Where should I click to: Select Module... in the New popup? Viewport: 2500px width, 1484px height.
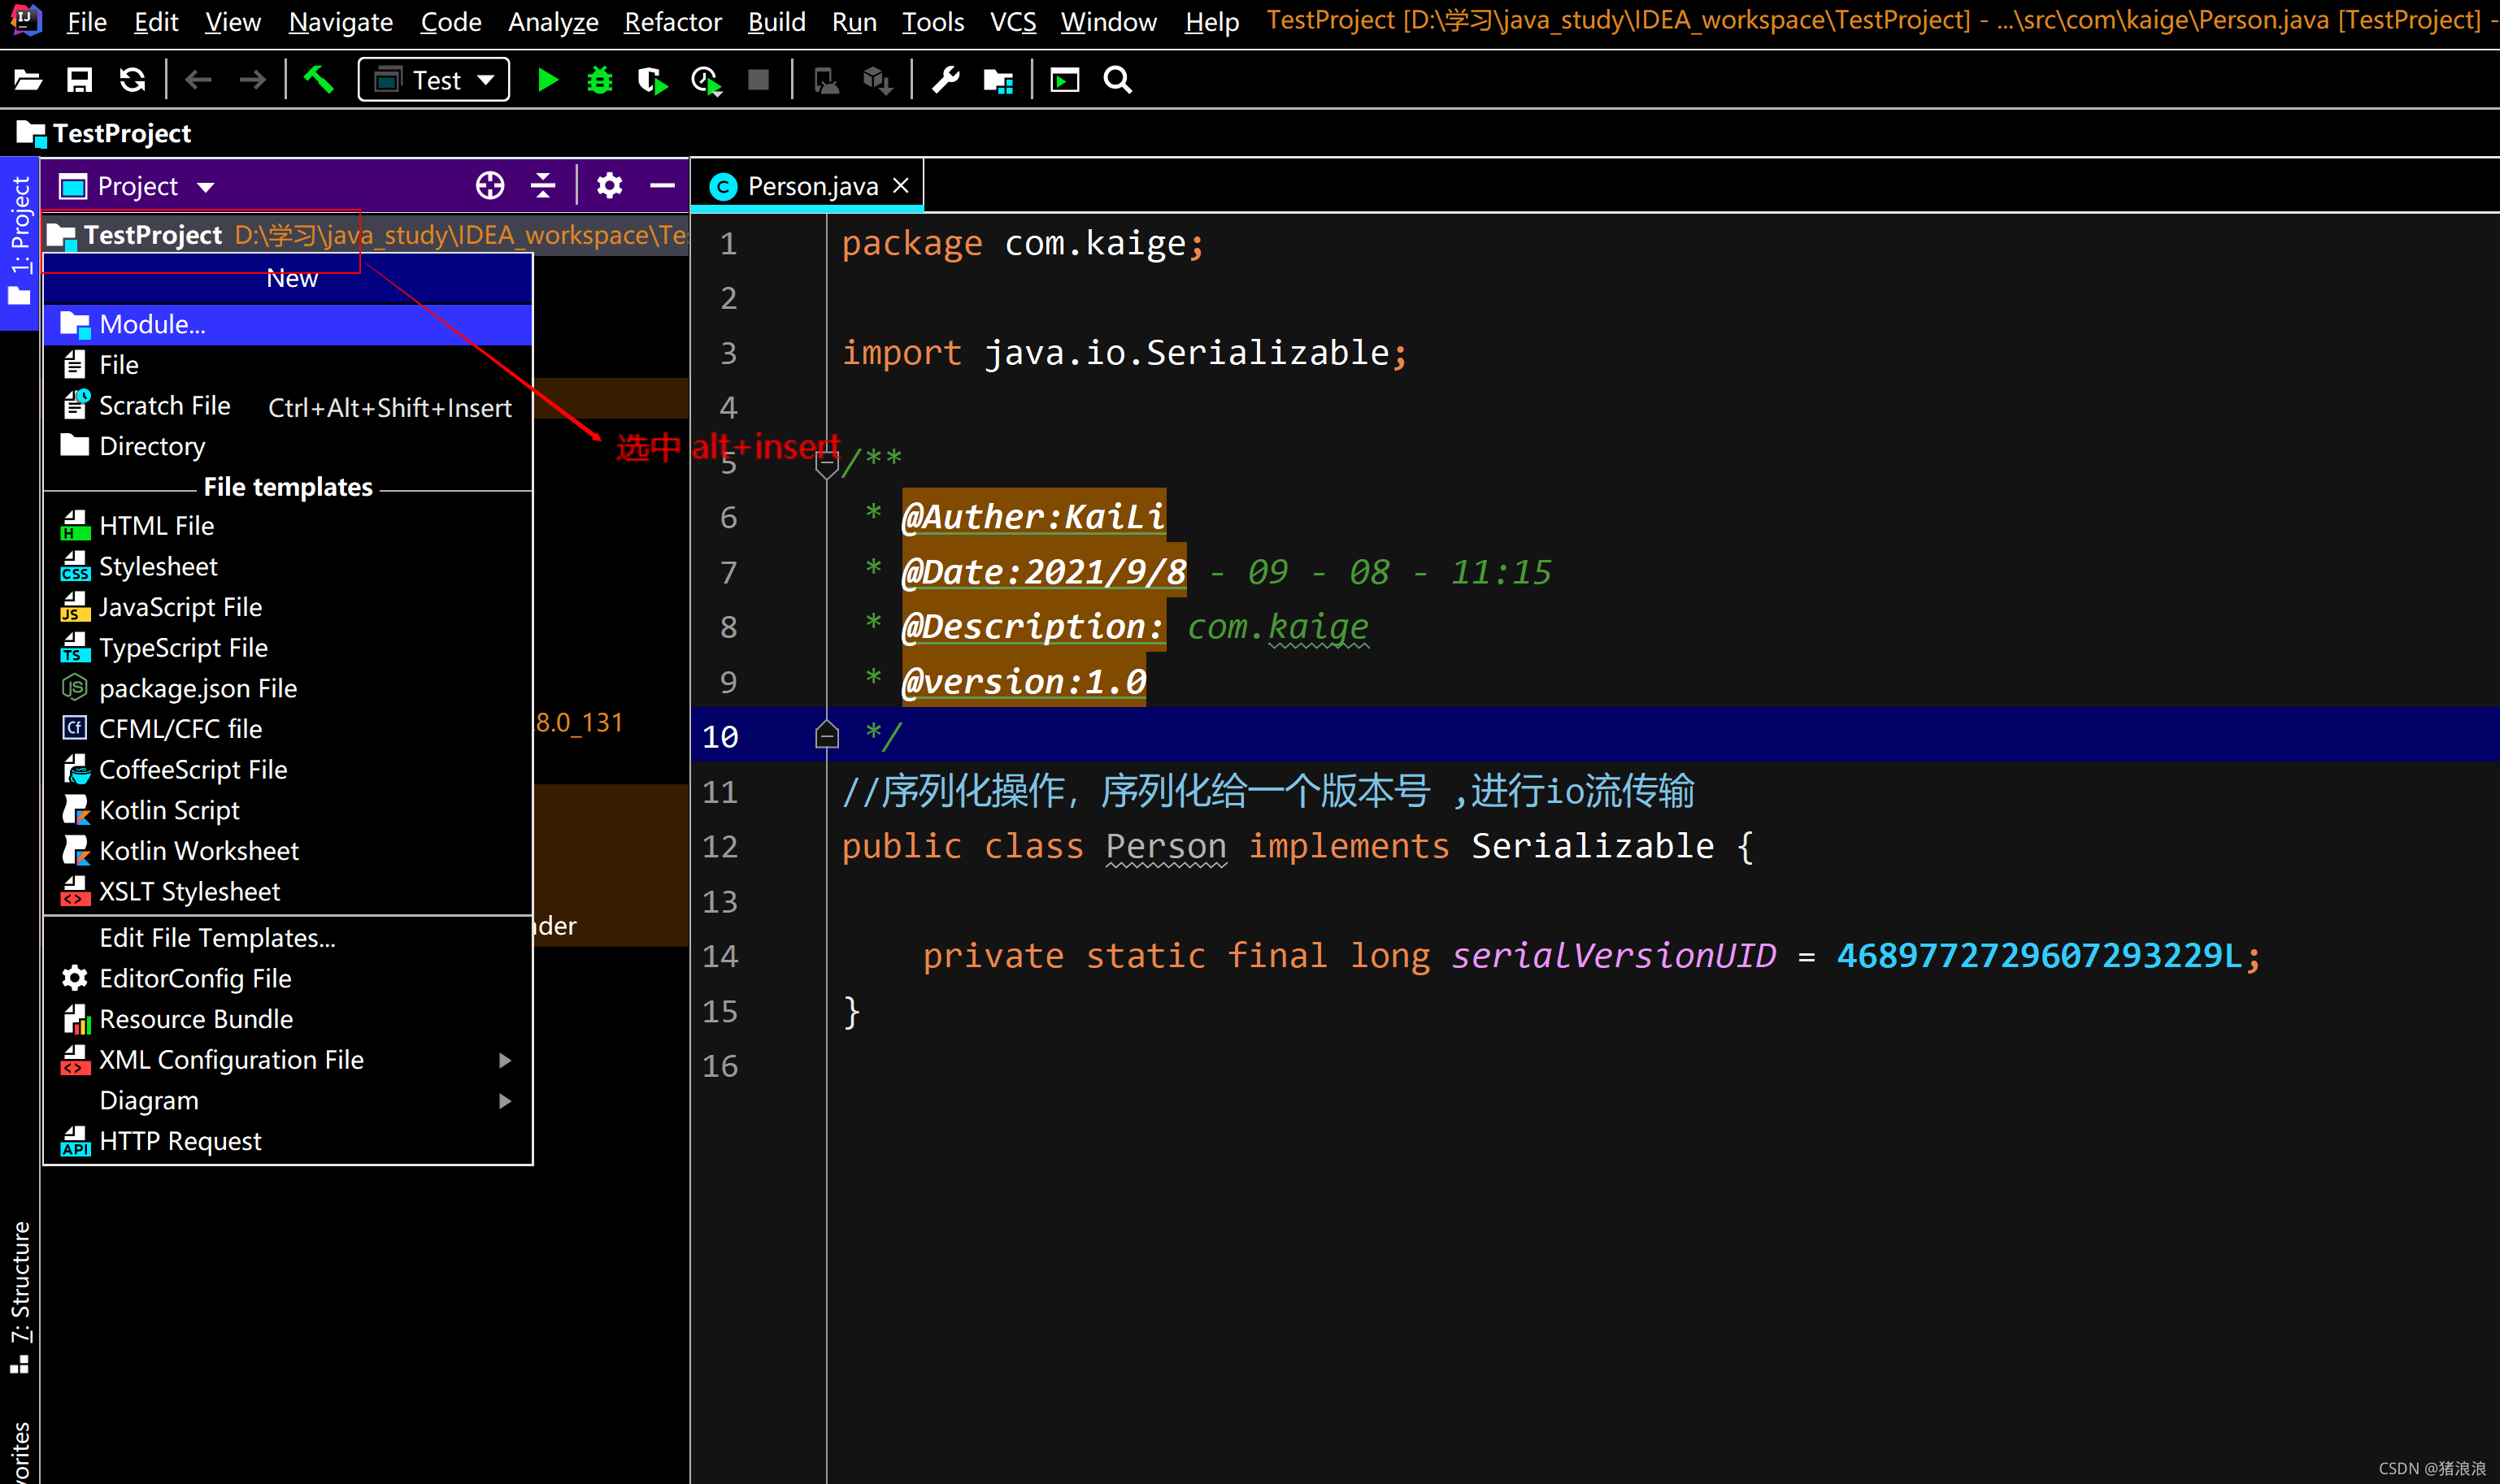coord(288,324)
